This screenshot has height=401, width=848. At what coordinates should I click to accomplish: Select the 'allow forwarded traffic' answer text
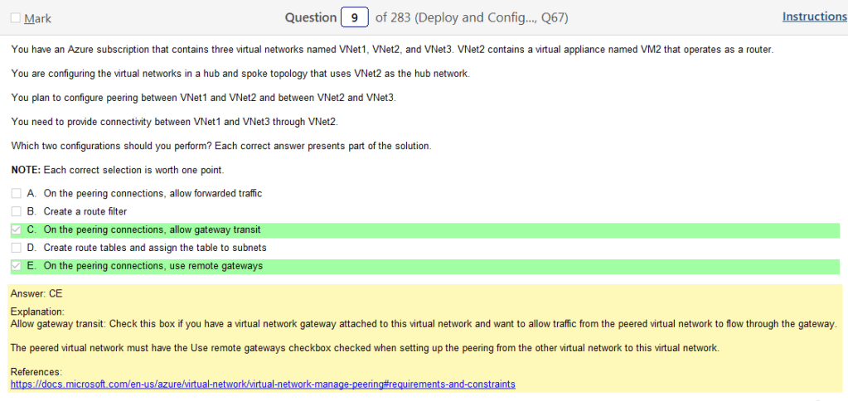153,193
